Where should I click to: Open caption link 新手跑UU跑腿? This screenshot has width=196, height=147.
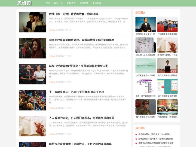167,55
